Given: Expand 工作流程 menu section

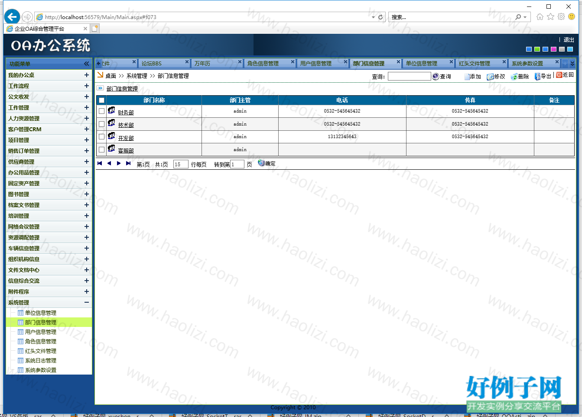Looking at the screenshot, I should click(86, 86).
